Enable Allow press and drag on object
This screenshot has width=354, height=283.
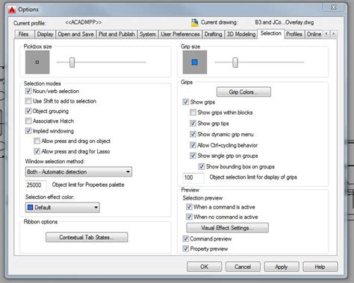click(37, 141)
